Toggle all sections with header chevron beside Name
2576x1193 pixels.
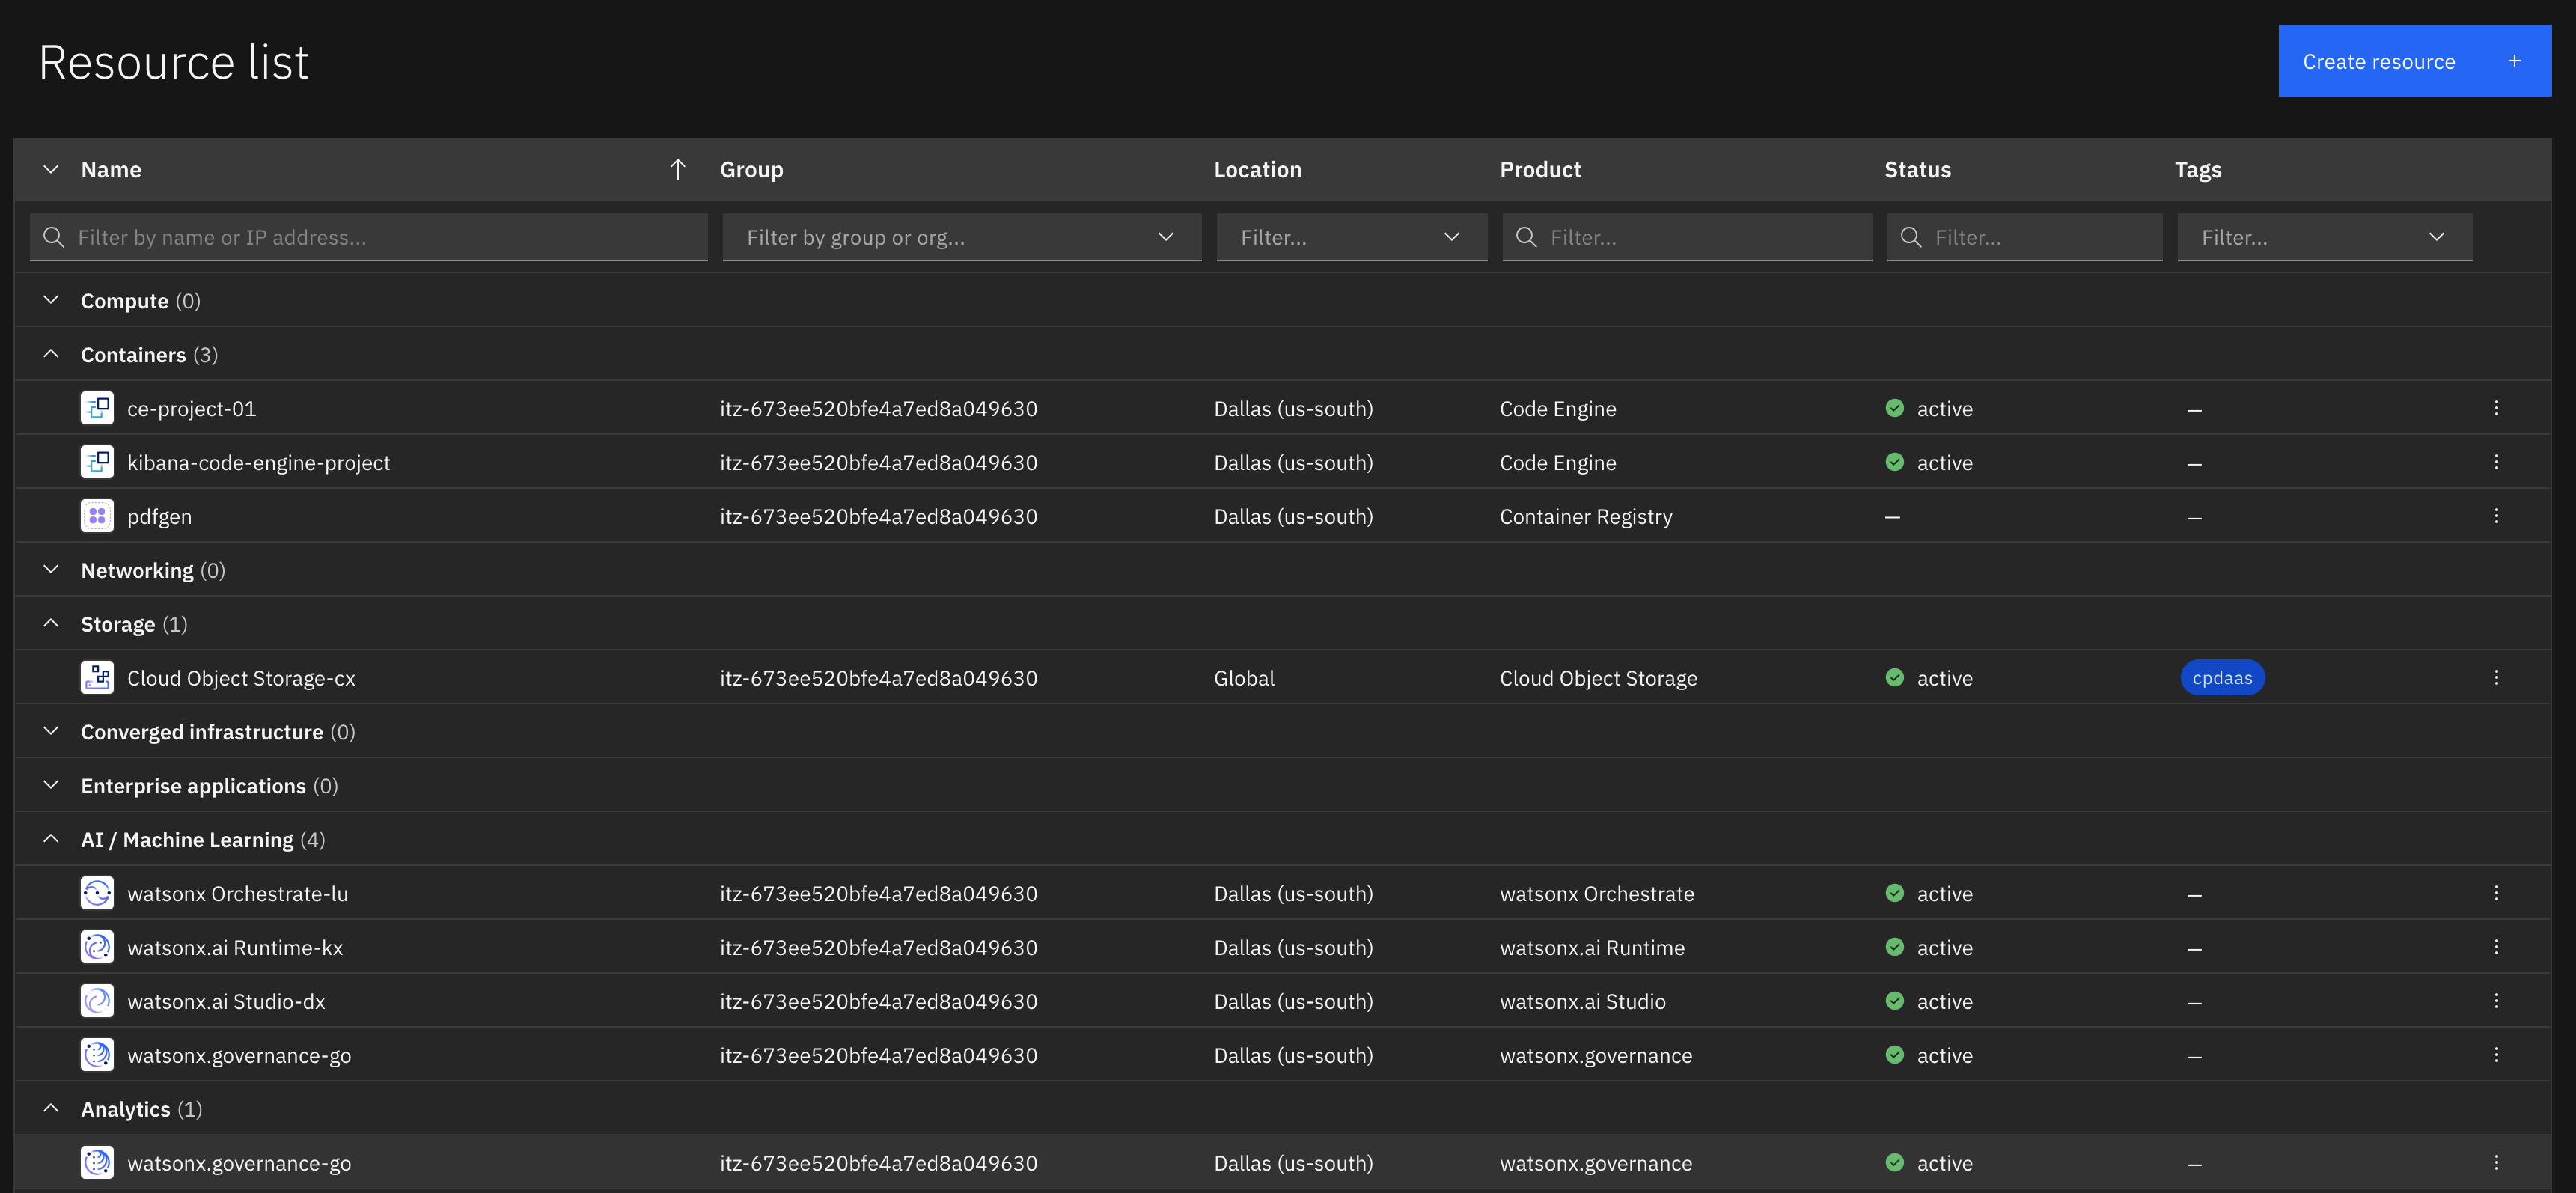tap(51, 169)
